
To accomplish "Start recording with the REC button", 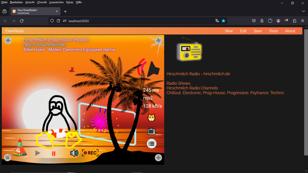I will click(x=90, y=153).
